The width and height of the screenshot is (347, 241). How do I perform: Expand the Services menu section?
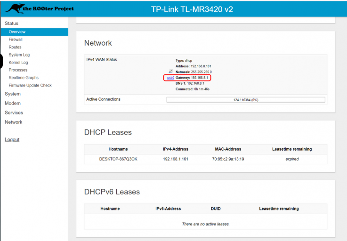point(14,112)
